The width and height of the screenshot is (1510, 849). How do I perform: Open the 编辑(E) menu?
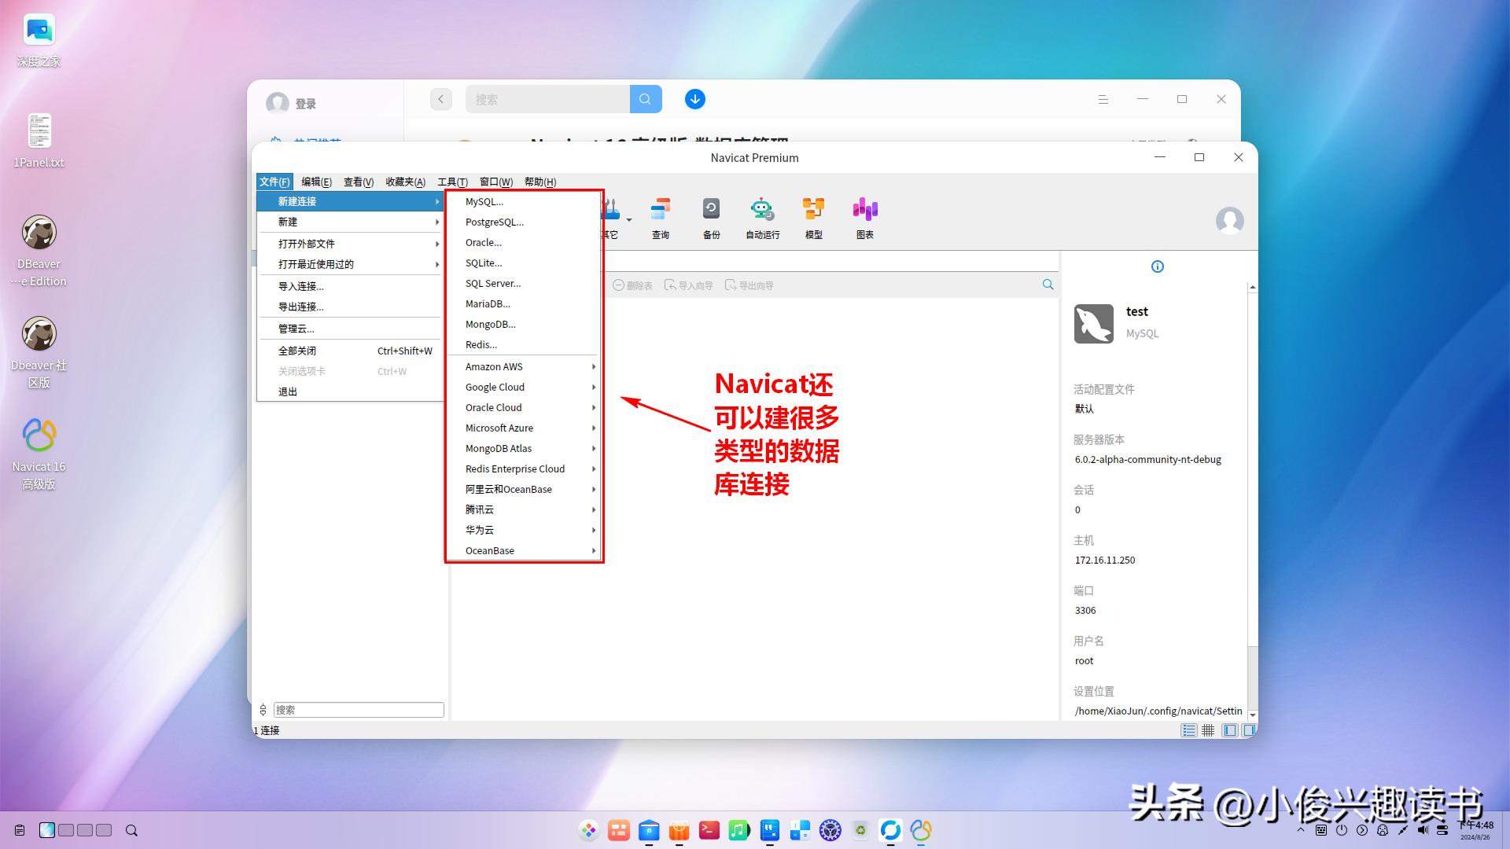point(316,182)
